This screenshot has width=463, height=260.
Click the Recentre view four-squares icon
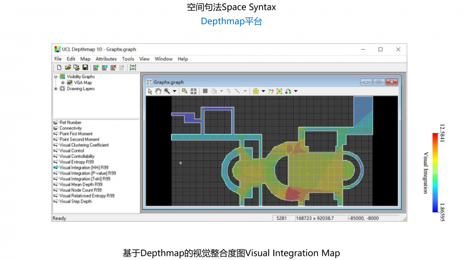193,91
